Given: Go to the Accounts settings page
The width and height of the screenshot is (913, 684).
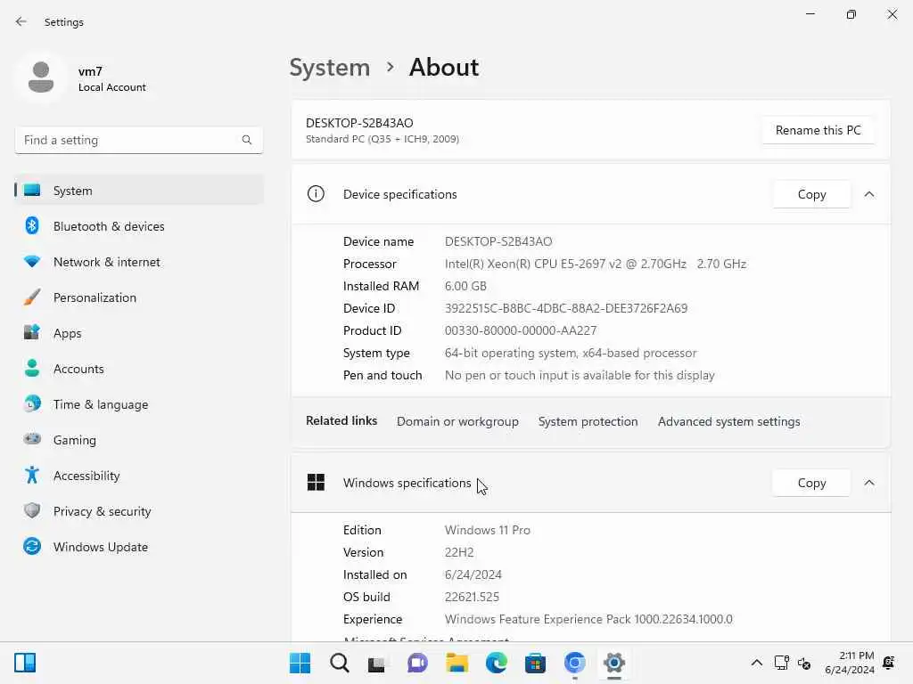Looking at the screenshot, I should [139, 368].
